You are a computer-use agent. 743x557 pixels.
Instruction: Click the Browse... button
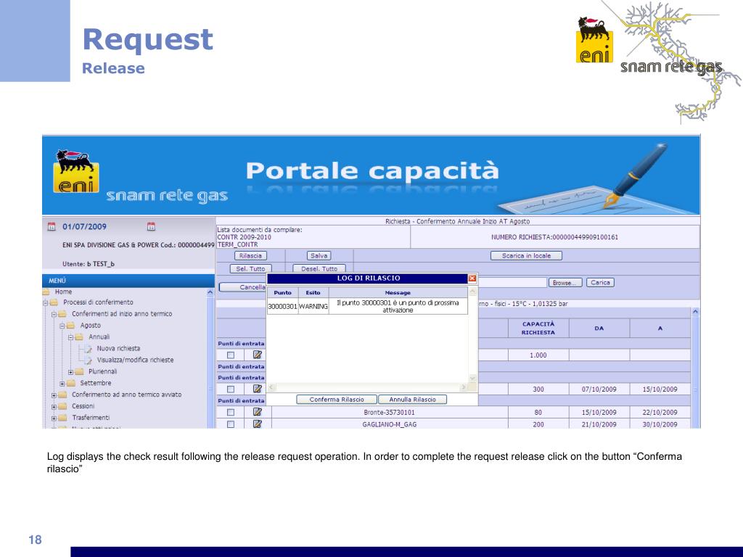pos(565,283)
